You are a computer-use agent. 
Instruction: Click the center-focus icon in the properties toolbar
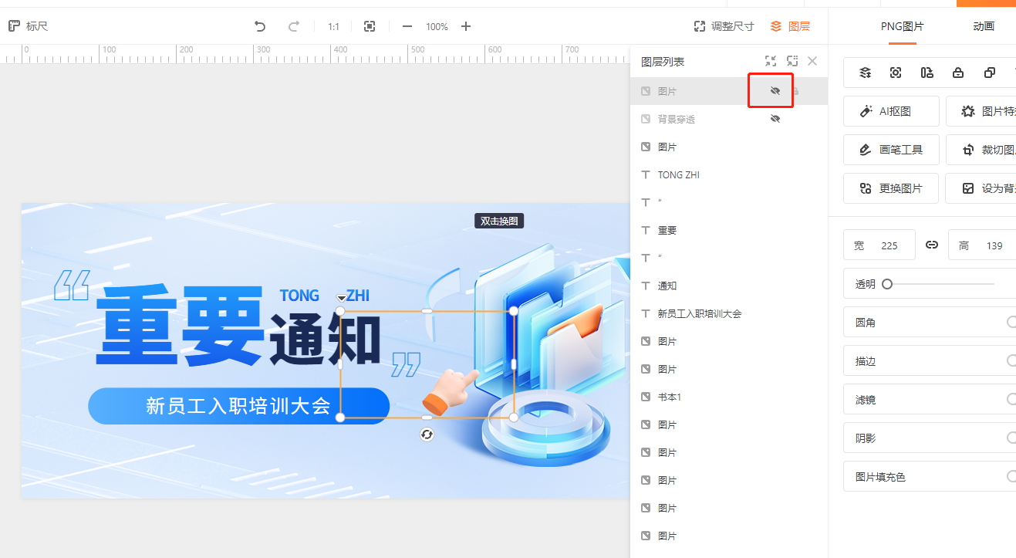tap(896, 73)
